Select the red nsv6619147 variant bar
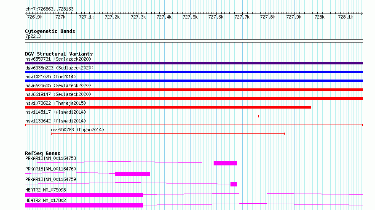 coord(194,98)
